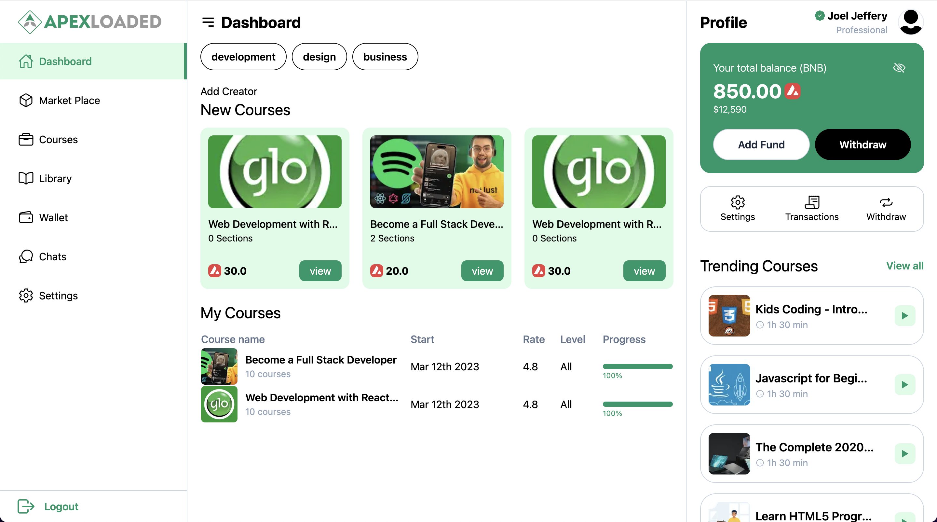Viewport: 937px width, 522px height.
Task: Click the Add Fund button
Action: click(761, 144)
